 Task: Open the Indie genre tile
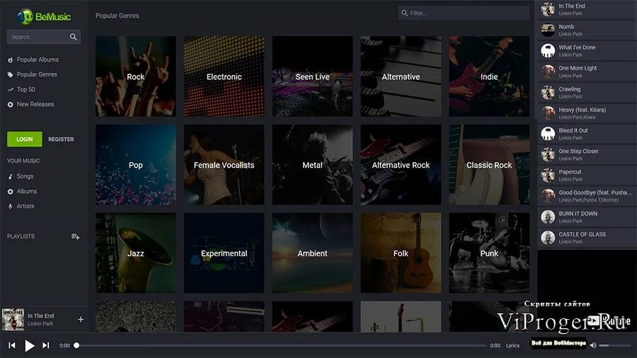(x=489, y=76)
